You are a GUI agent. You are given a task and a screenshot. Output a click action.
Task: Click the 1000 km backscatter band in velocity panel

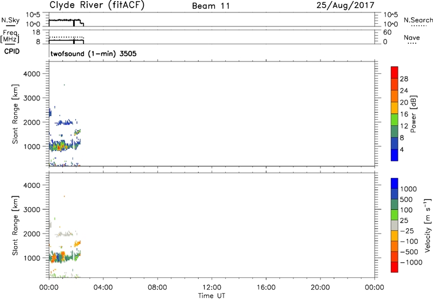point(64,257)
